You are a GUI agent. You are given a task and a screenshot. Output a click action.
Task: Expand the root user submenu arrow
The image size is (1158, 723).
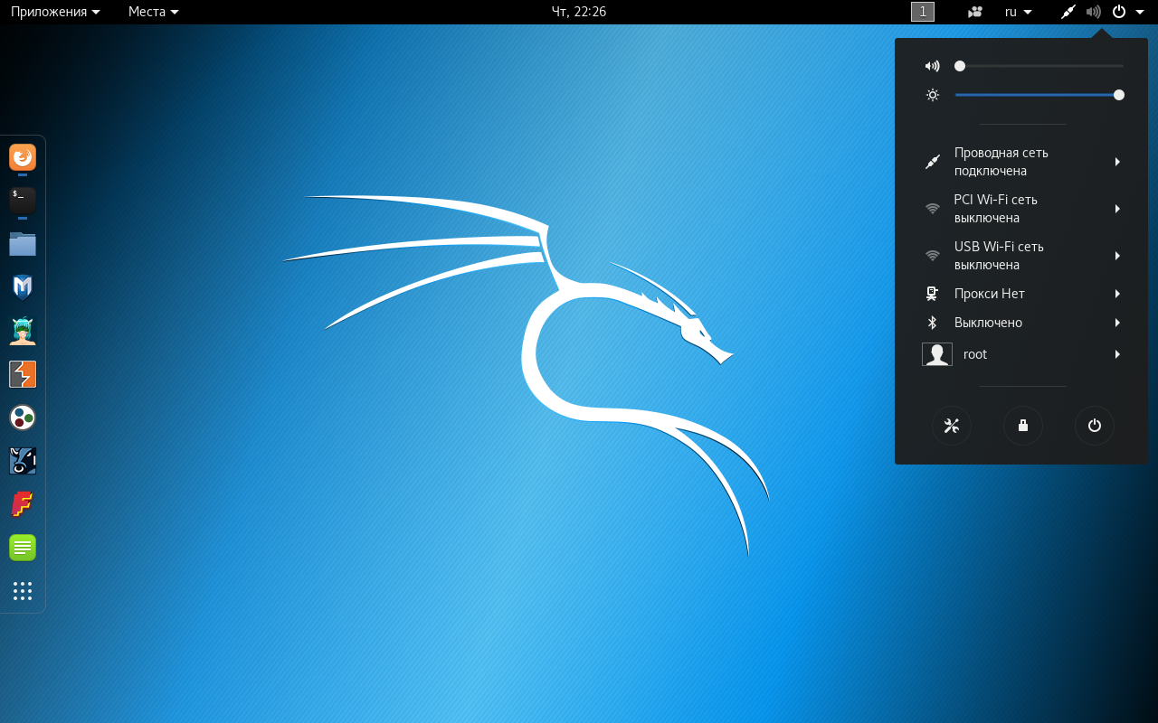pyautogui.click(x=1118, y=354)
